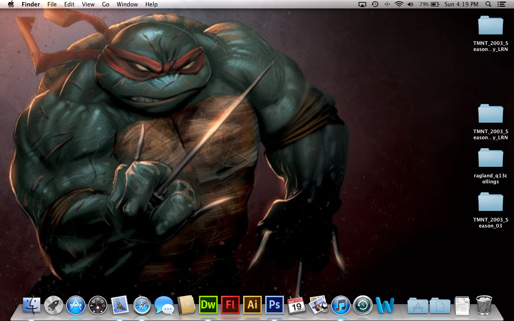Open the App Store from the Dock
This screenshot has height=321, width=514.
pos(76,306)
